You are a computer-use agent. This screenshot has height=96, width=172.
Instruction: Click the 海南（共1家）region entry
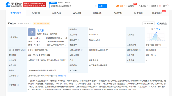click(x=34, y=42)
